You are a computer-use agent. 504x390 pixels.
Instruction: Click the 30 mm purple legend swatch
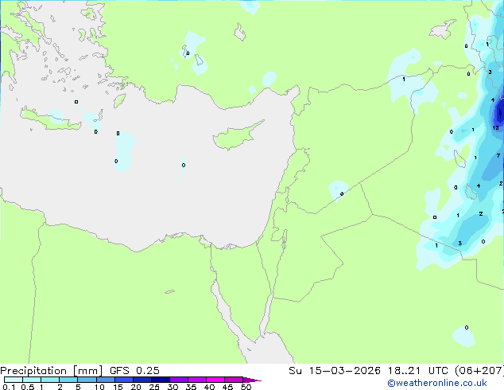tap(179, 380)
